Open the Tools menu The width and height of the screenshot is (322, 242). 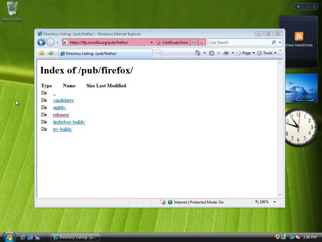pyautogui.click(x=267, y=53)
